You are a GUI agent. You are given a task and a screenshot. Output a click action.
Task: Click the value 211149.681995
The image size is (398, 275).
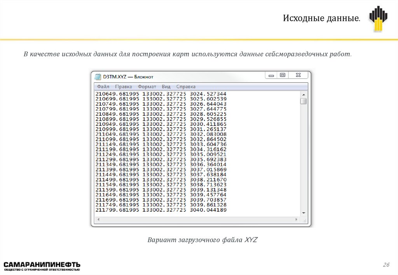pos(117,144)
